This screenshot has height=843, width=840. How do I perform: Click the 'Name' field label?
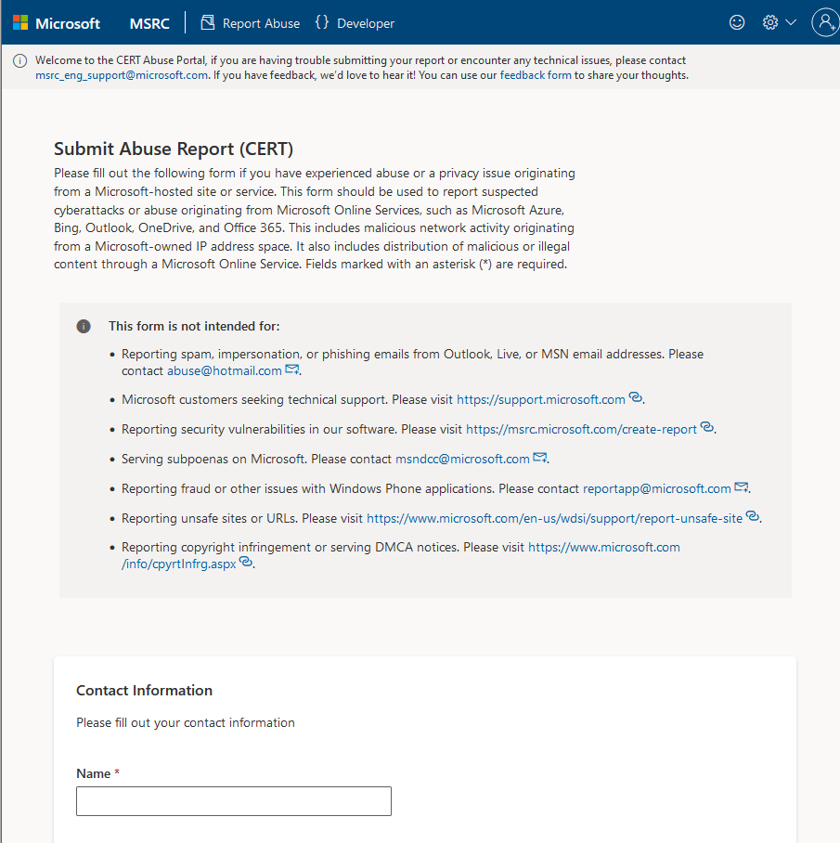point(94,773)
